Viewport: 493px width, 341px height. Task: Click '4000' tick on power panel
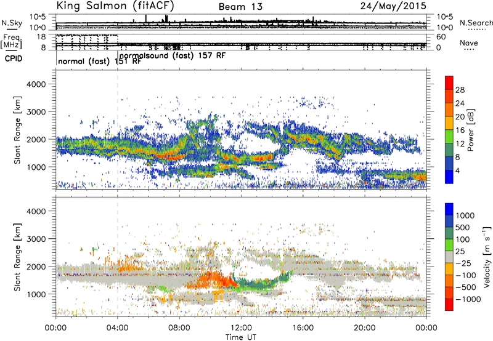[36, 84]
